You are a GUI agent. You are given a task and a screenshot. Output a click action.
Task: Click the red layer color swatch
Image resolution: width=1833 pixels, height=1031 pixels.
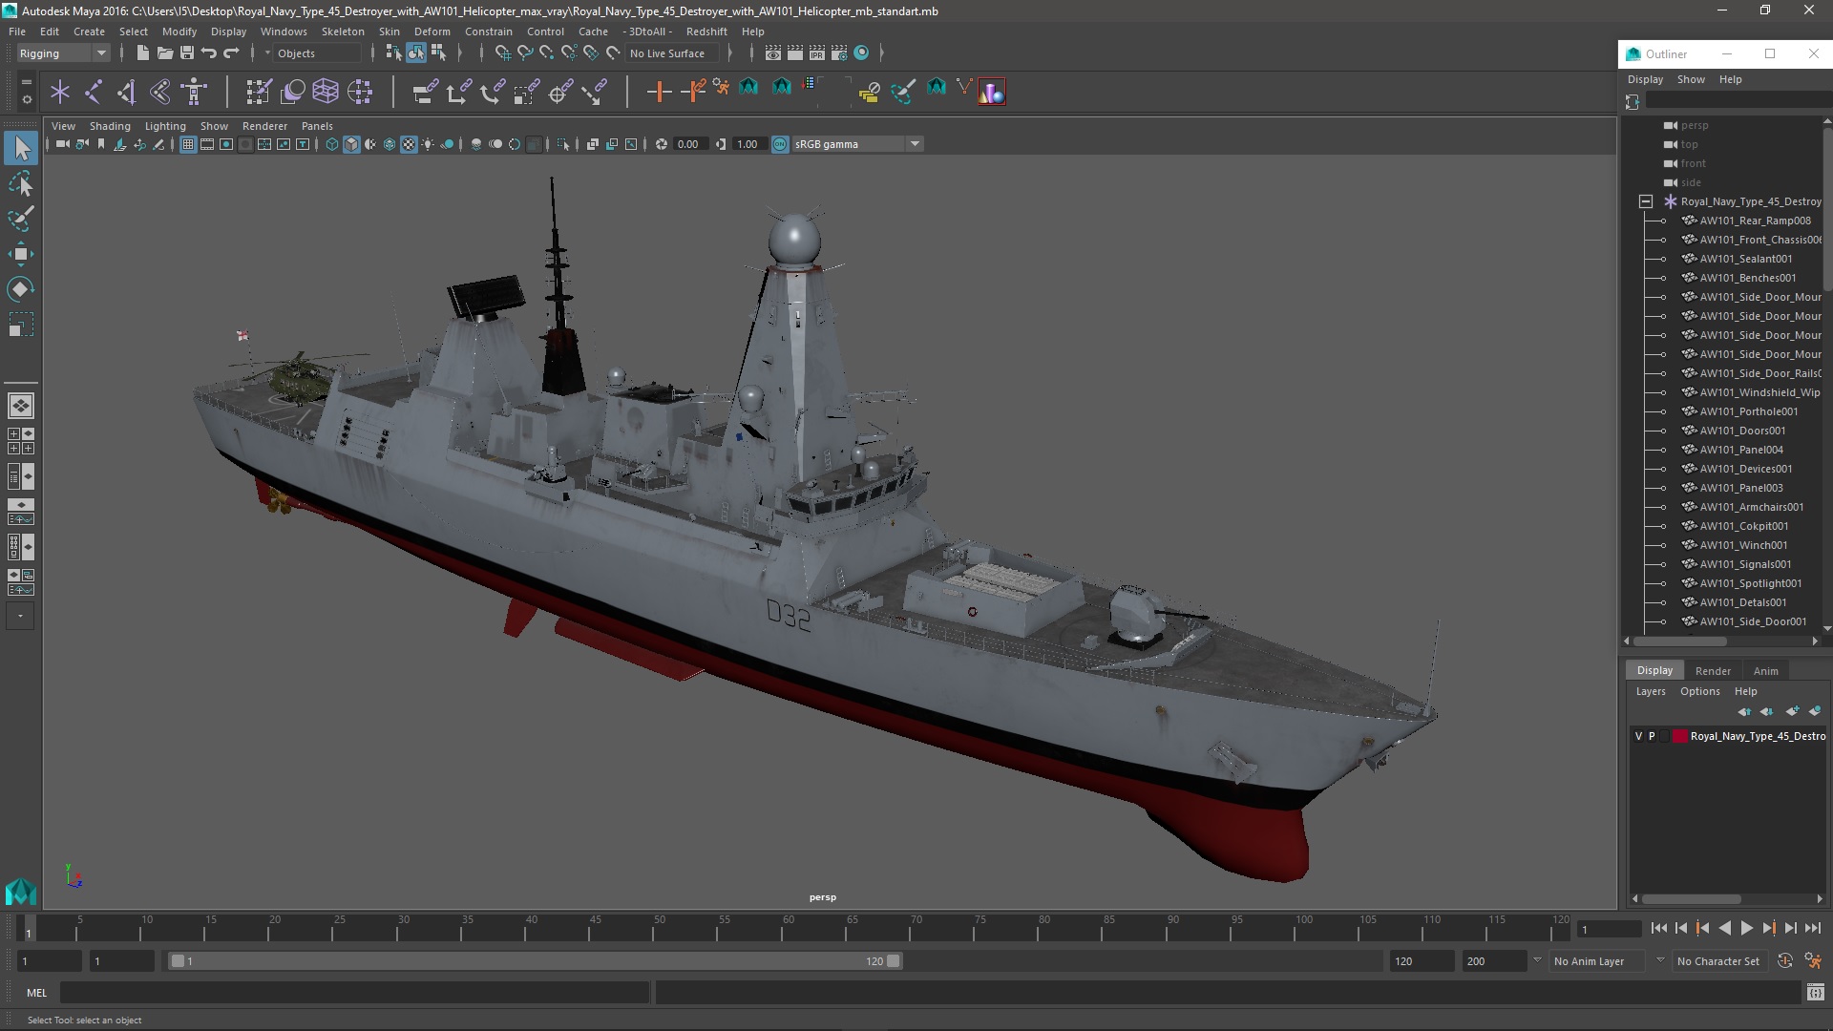(1679, 736)
